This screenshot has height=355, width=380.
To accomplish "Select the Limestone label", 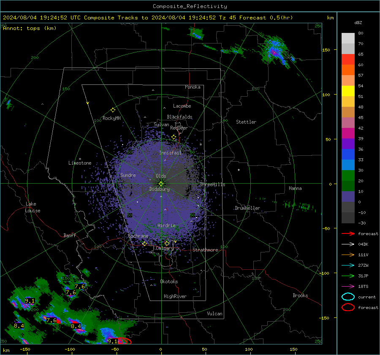I will pyautogui.click(x=80, y=163).
